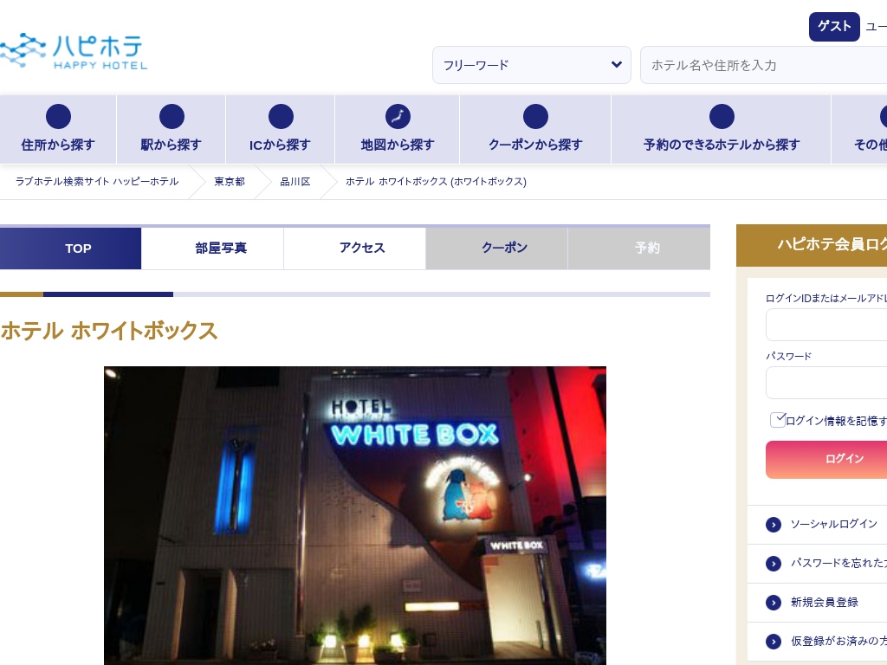Toggle the ログイン情報を記憶する checkbox
Screen dimensions: 887x665
[778, 420]
